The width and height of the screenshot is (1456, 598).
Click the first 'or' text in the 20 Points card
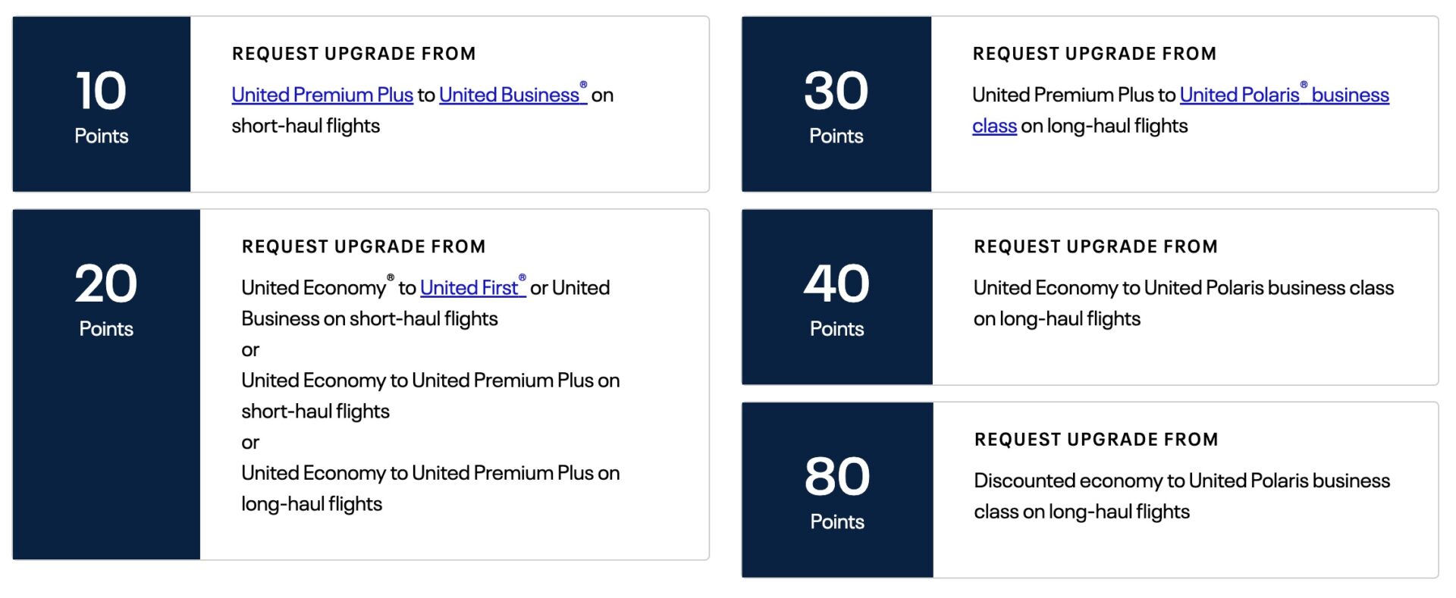[x=251, y=349]
